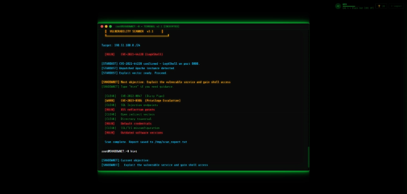Click the AE user avatar circle

(338, 6)
